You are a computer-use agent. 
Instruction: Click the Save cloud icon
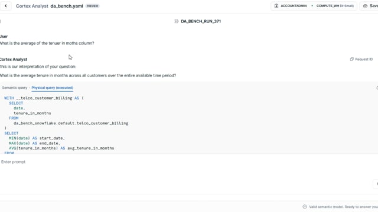point(365,6)
